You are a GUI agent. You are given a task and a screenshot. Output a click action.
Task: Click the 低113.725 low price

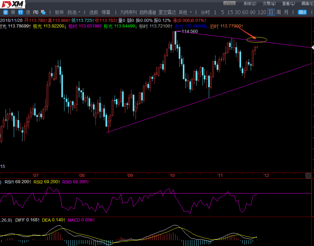[83, 20]
